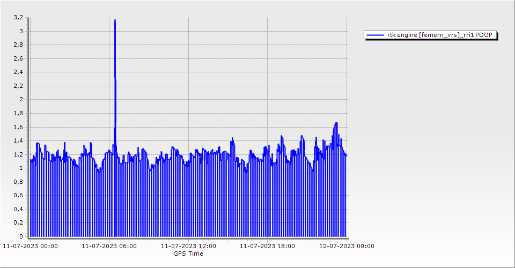515x268 pixels.
Task: Click the 2,8 y-axis tick label
Action: pyautogui.click(x=19, y=45)
